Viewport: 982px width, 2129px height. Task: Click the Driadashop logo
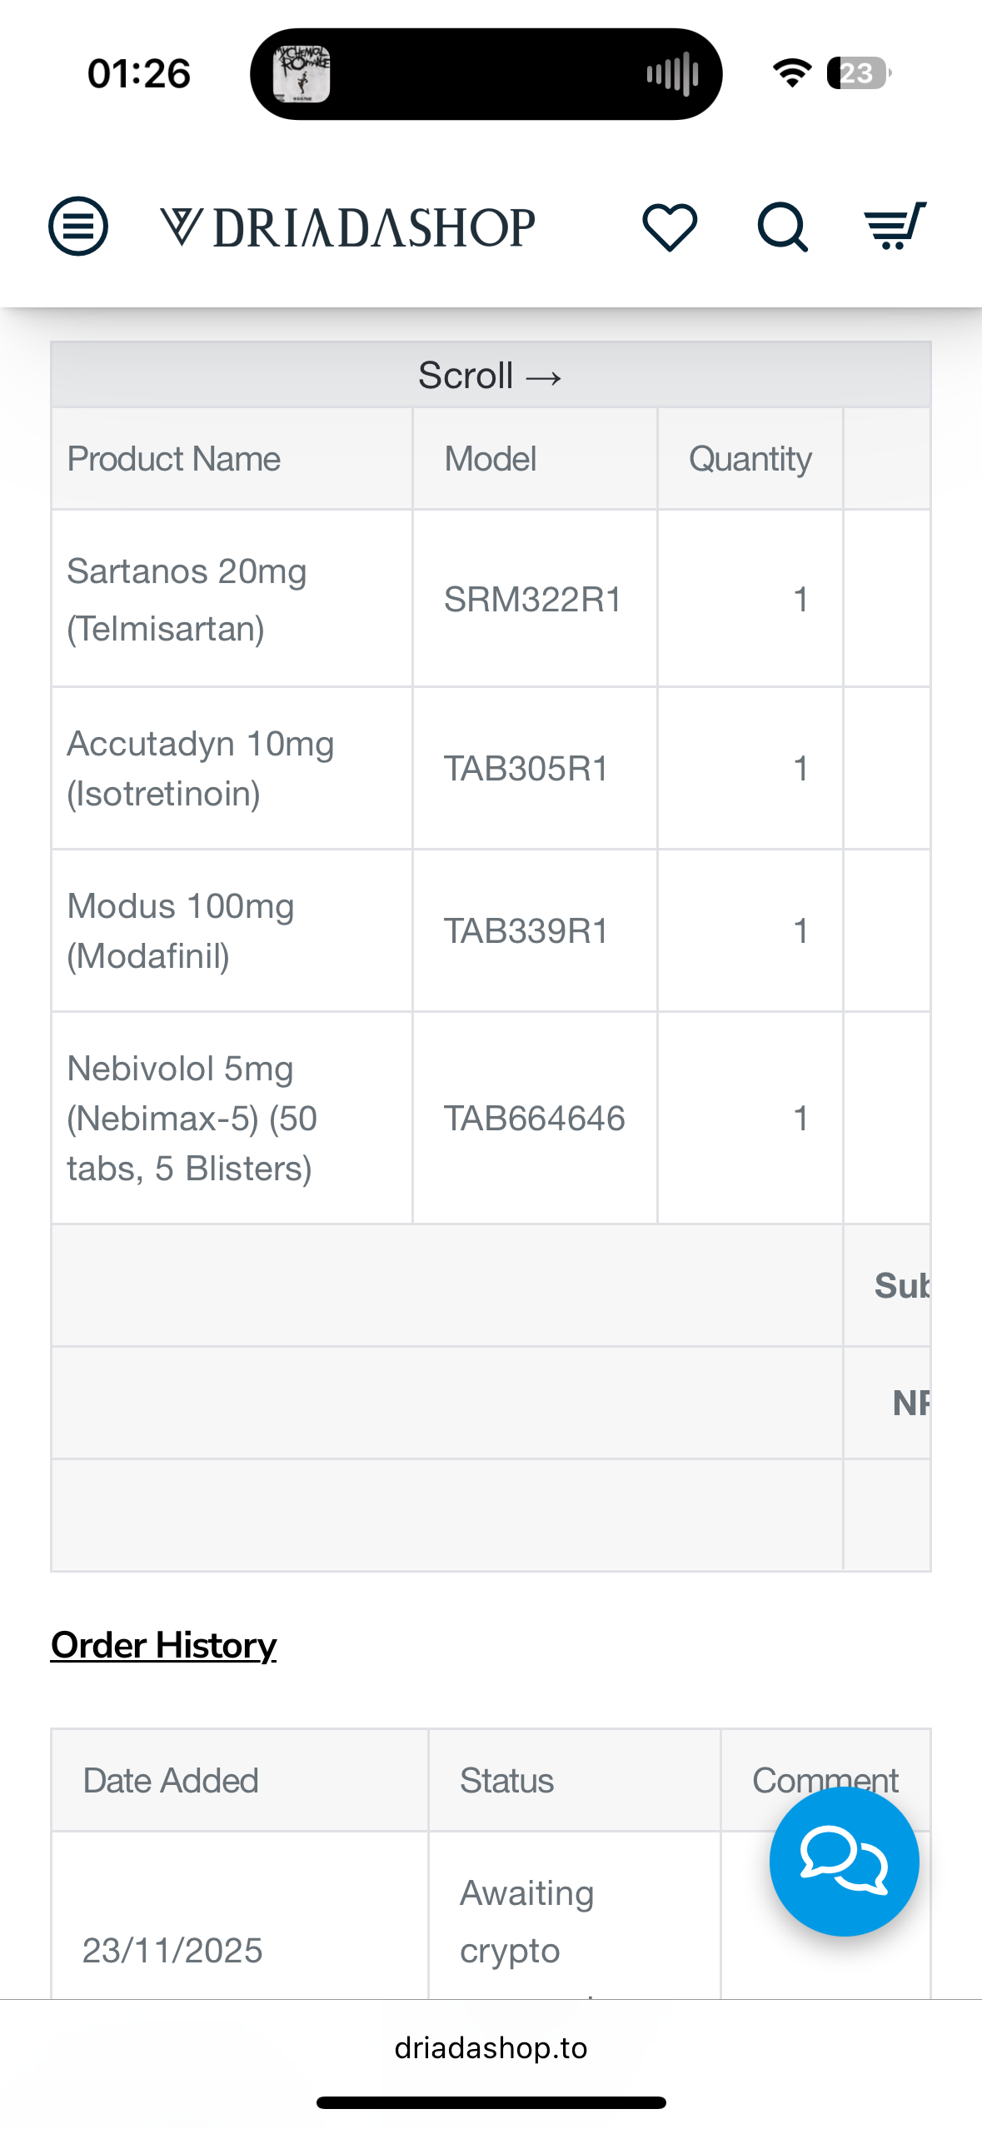click(348, 227)
